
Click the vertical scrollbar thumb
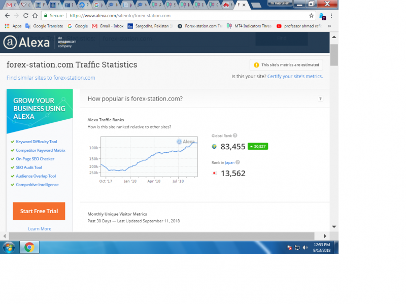pos(334,55)
